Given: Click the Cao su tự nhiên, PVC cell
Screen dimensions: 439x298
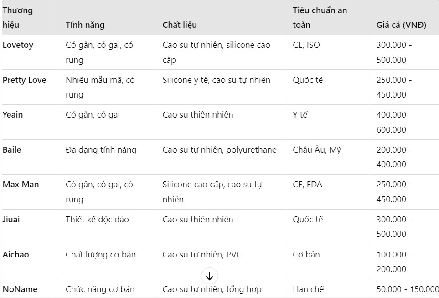Looking at the screenshot, I should 202,255.
